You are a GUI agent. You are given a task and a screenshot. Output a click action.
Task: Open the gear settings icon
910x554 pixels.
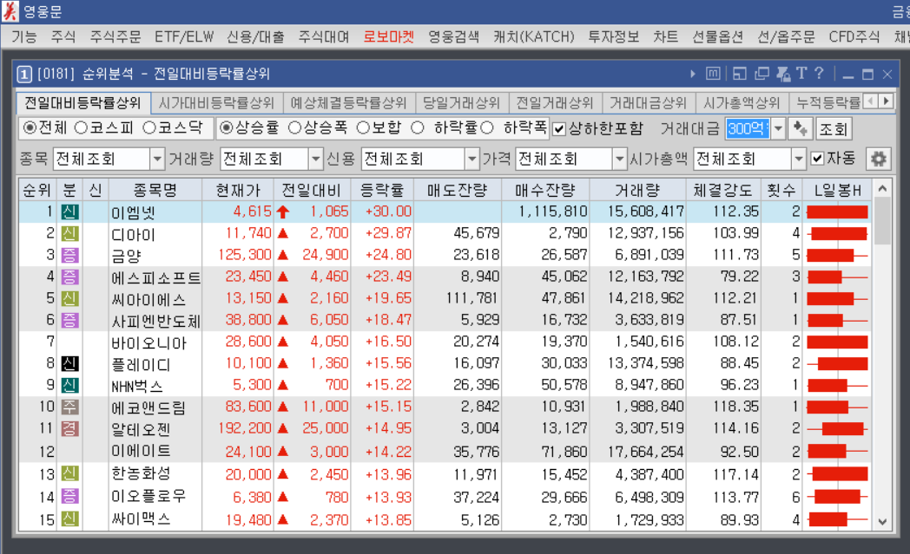878,159
